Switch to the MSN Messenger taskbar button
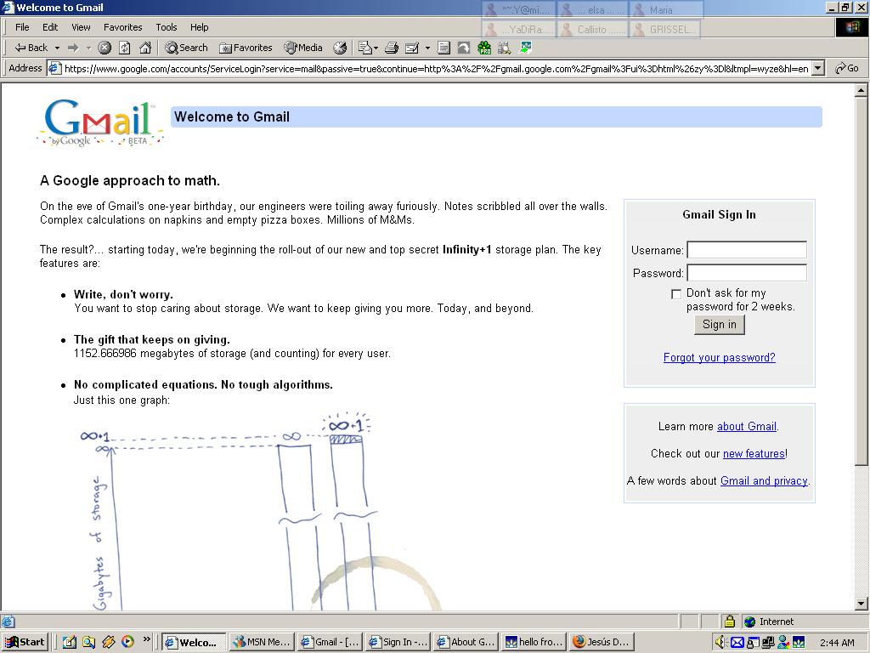 pos(262,642)
